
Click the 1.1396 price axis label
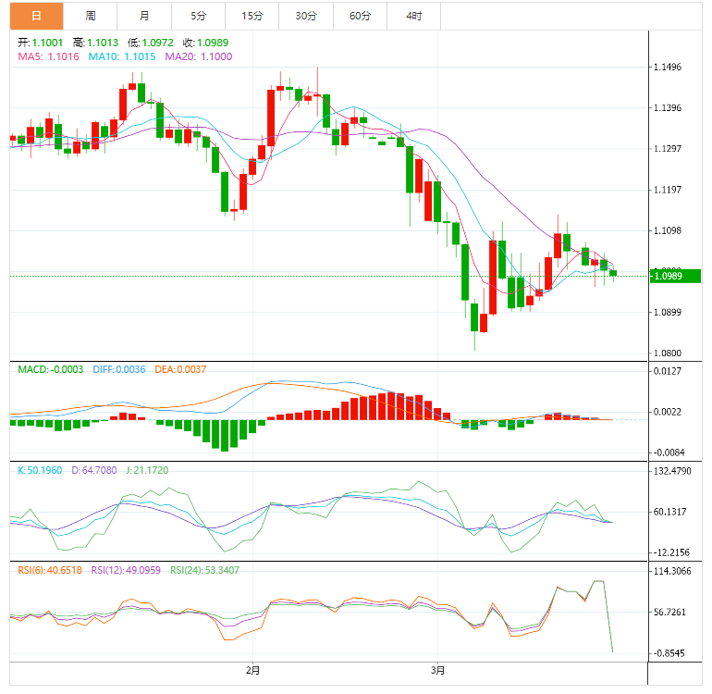pos(667,108)
